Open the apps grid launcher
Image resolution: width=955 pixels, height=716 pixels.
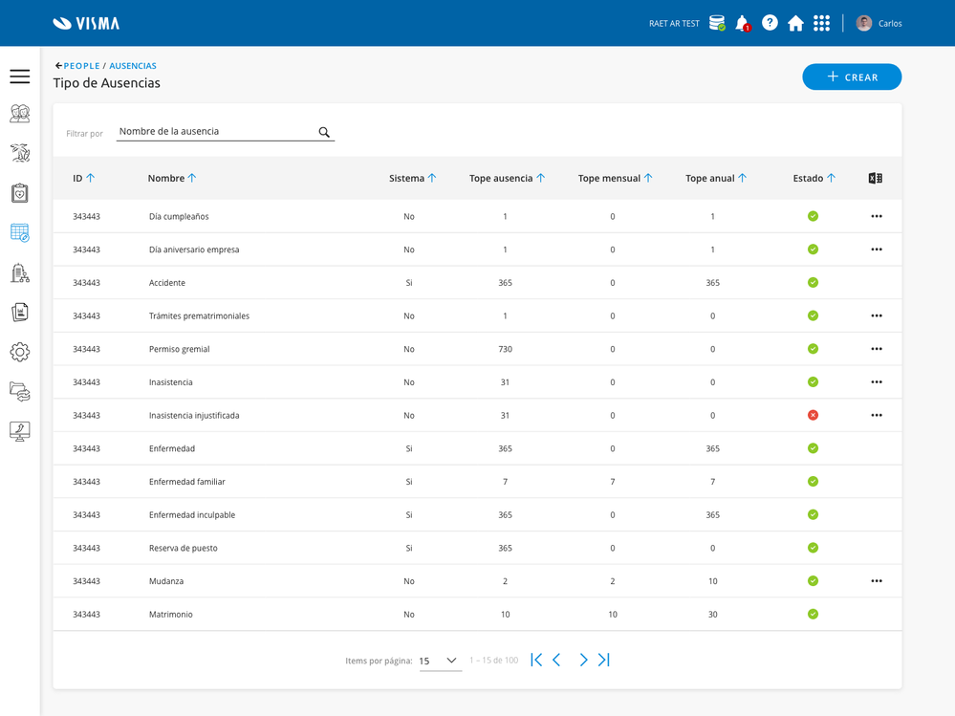pos(821,23)
